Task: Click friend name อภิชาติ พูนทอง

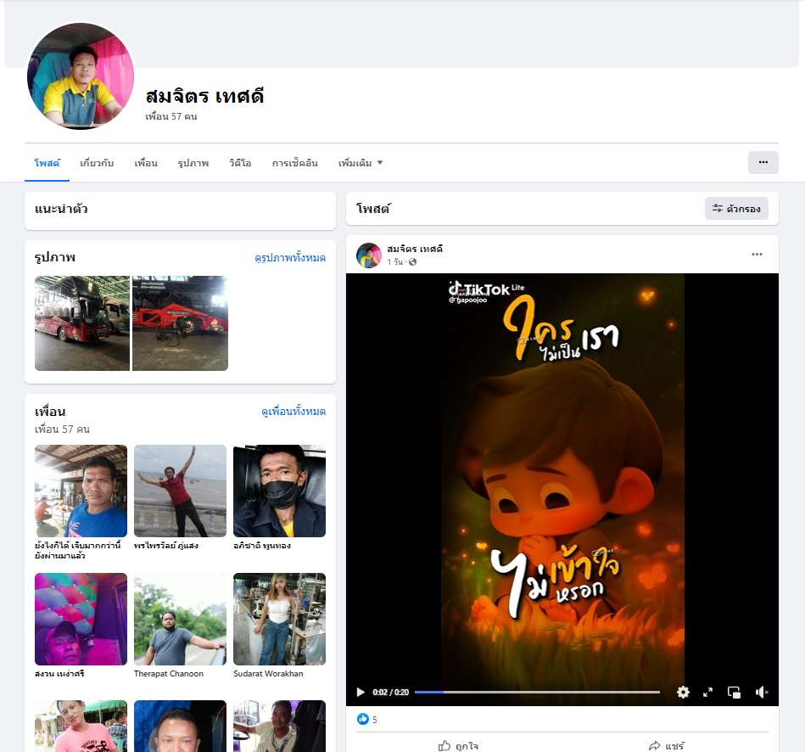Action: coord(262,546)
